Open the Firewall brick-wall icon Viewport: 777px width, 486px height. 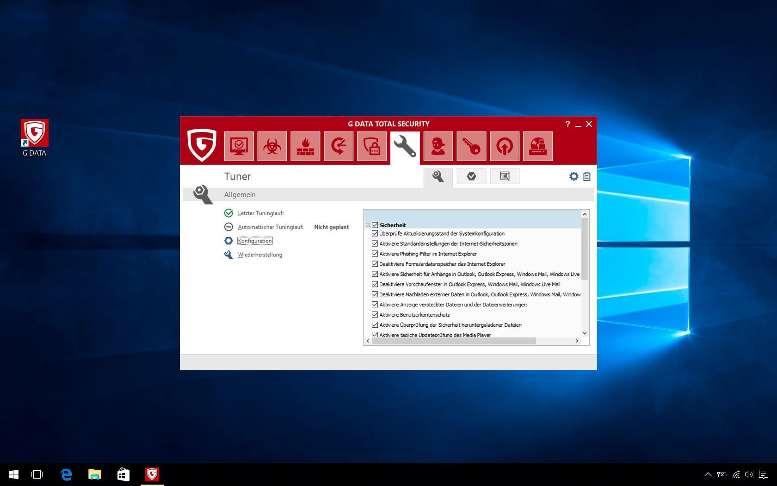[305, 146]
